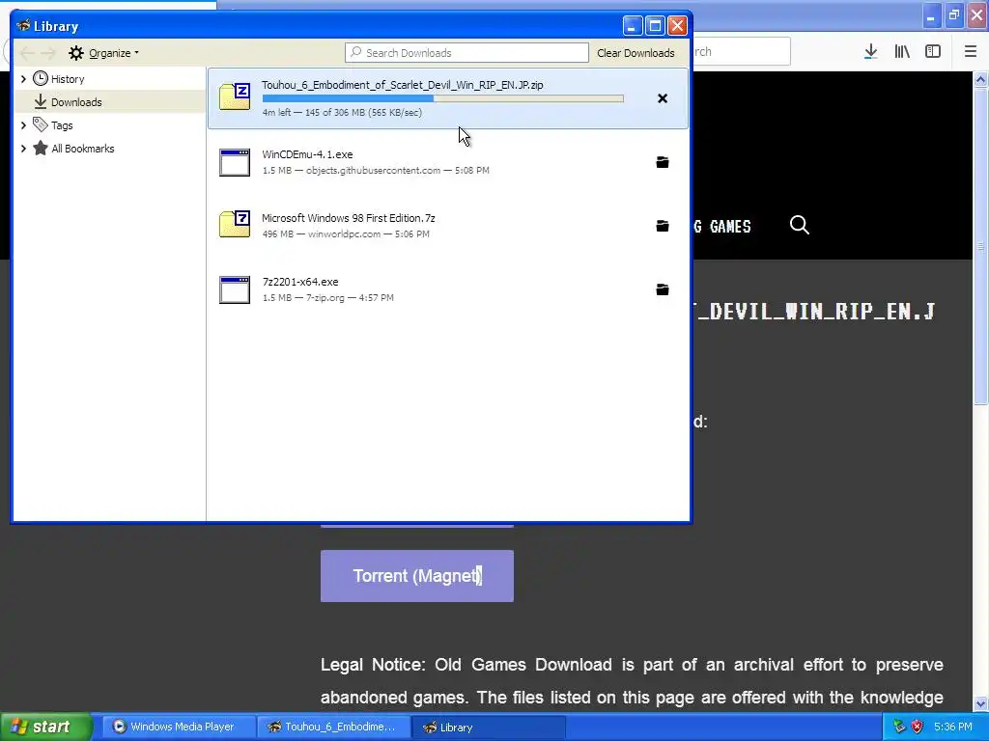Click the Microsoft Windows 98 archive icon
The height and width of the screenshot is (741, 989).
click(235, 224)
